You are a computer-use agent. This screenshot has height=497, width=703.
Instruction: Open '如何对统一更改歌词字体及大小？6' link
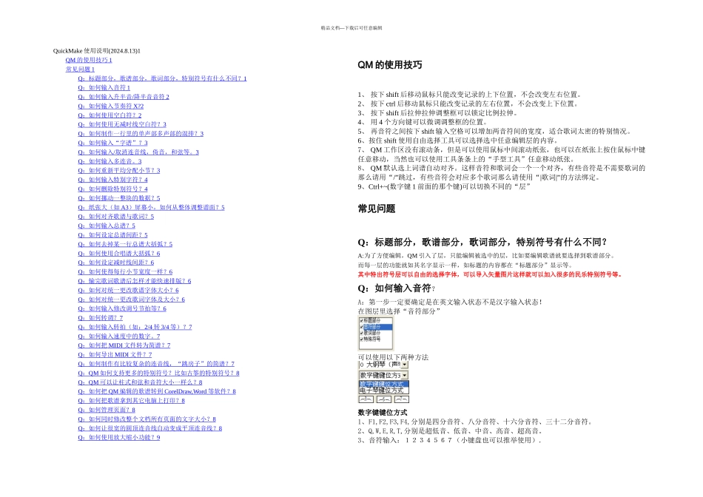(132, 299)
